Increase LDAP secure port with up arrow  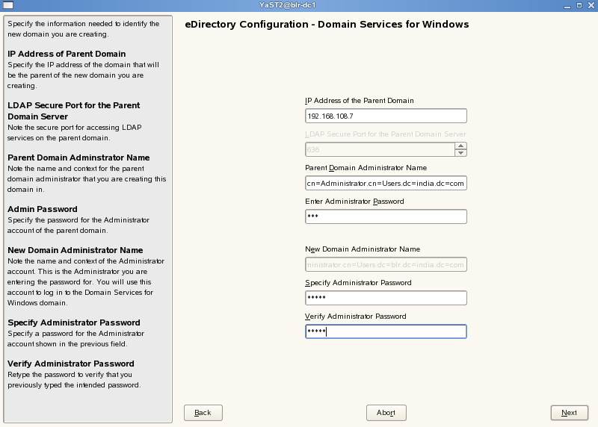click(461, 146)
